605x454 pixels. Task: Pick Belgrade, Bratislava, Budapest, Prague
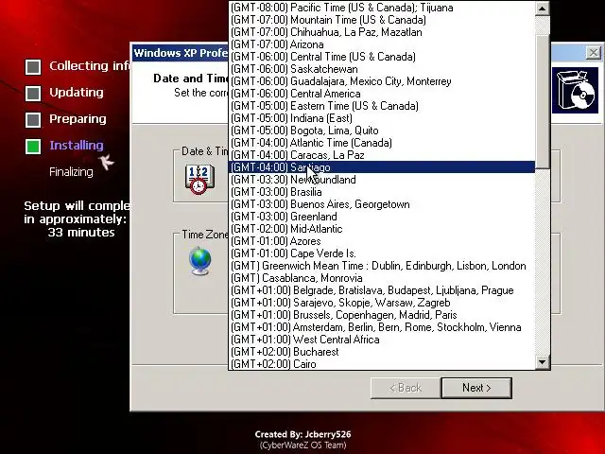click(382, 290)
